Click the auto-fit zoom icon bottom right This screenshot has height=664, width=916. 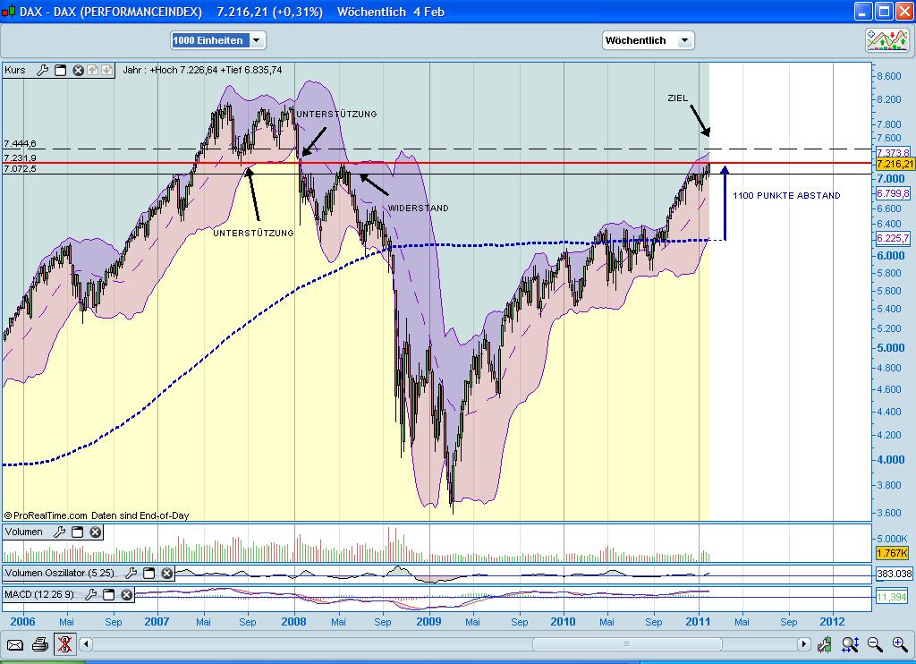[850, 643]
